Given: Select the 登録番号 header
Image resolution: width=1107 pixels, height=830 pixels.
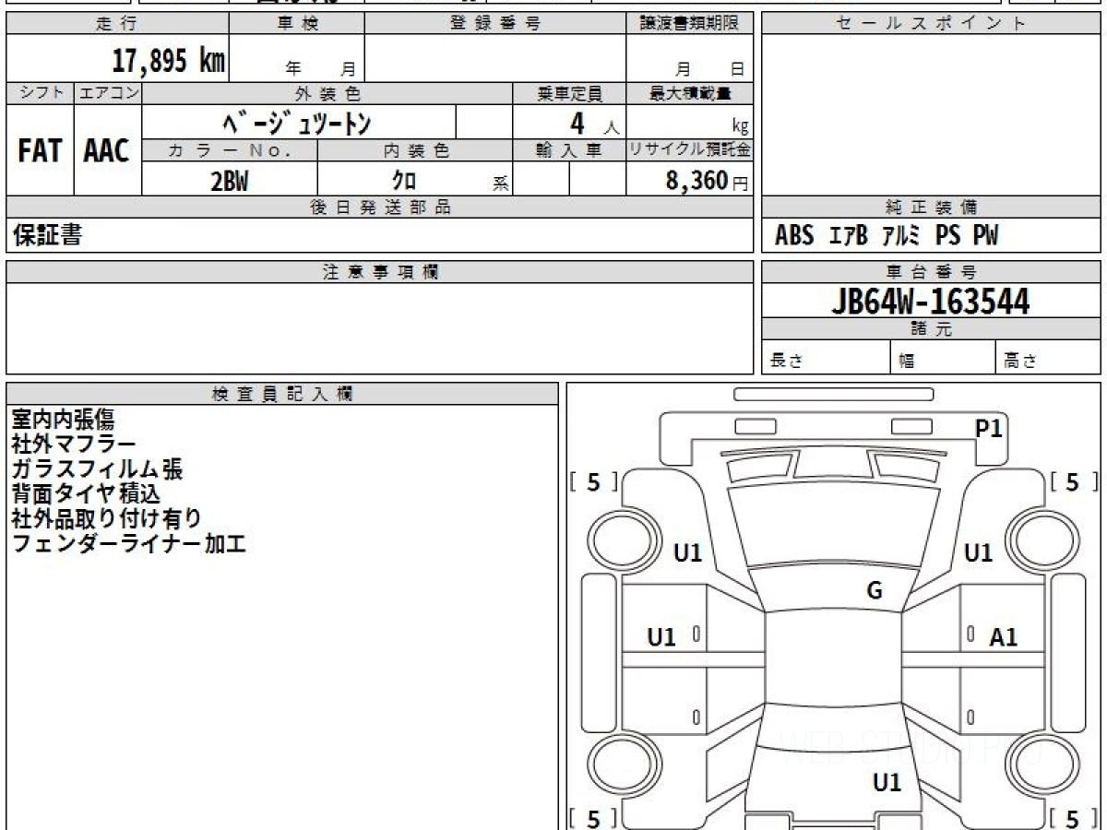Looking at the screenshot, I should (495, 24).
